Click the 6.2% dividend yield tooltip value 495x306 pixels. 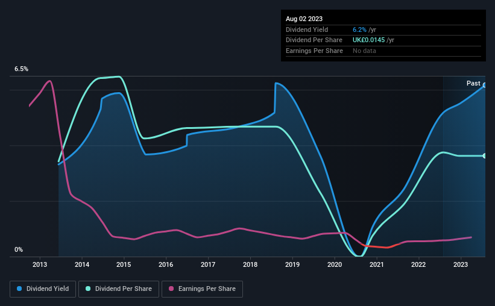point(359,30)
